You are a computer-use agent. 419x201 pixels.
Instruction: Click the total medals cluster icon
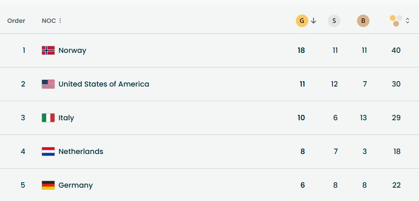point(396,21)
